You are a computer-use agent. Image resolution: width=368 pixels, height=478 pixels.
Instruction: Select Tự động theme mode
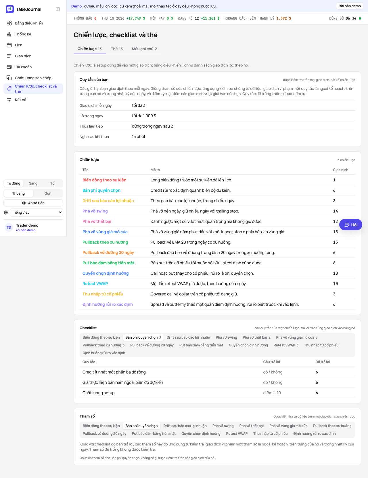tap(14, 183)
